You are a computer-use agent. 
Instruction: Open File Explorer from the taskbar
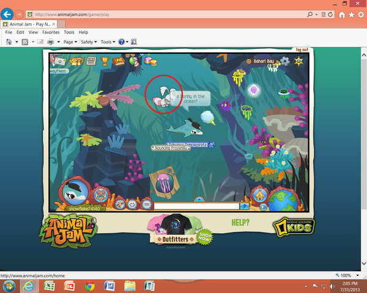[130, 286]
